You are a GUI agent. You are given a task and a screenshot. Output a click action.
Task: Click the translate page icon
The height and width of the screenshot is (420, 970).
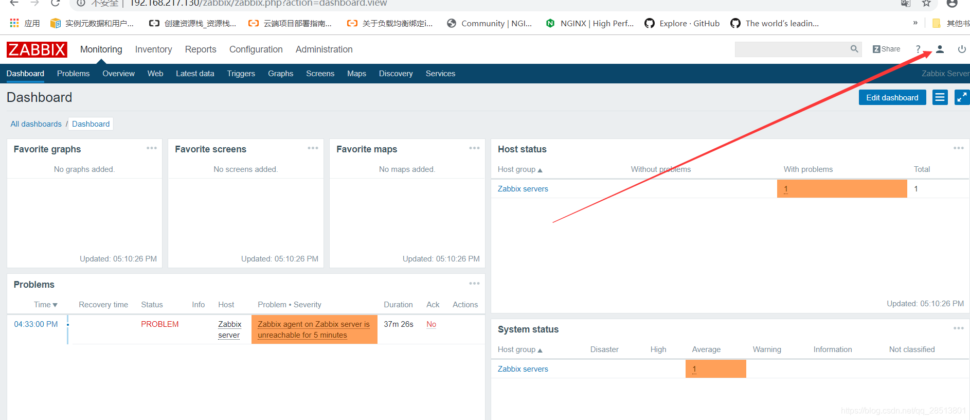(x=906, y=3)
